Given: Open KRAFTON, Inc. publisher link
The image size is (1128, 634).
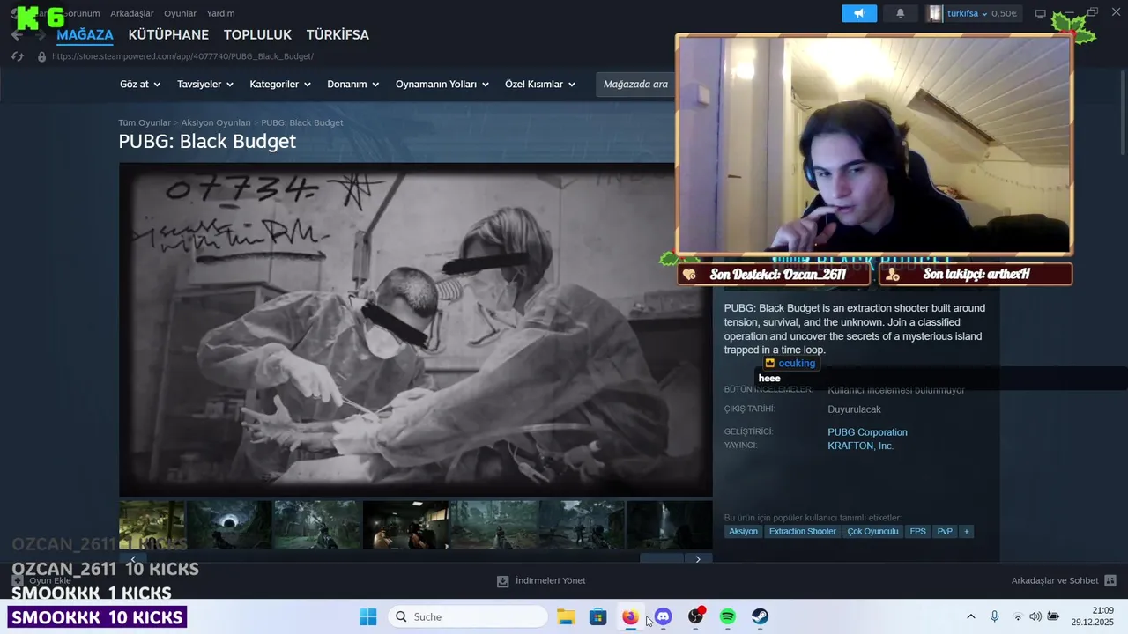Looking at the screenshot, I should tap(860, 446).
